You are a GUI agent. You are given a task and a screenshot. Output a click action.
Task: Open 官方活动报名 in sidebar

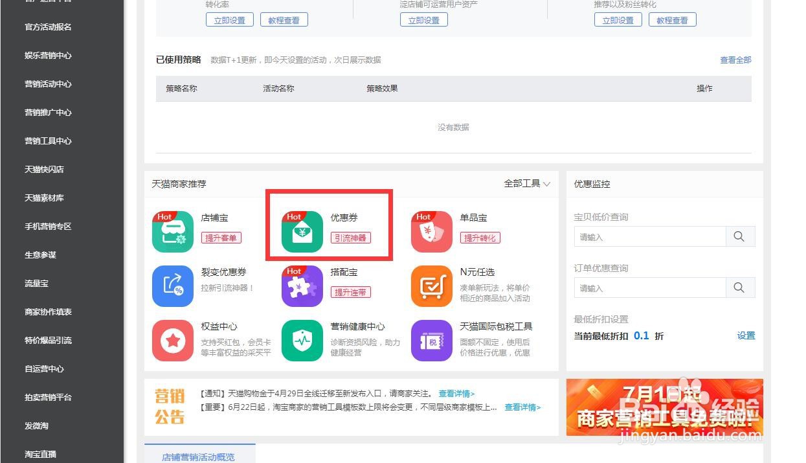(48, 27)
